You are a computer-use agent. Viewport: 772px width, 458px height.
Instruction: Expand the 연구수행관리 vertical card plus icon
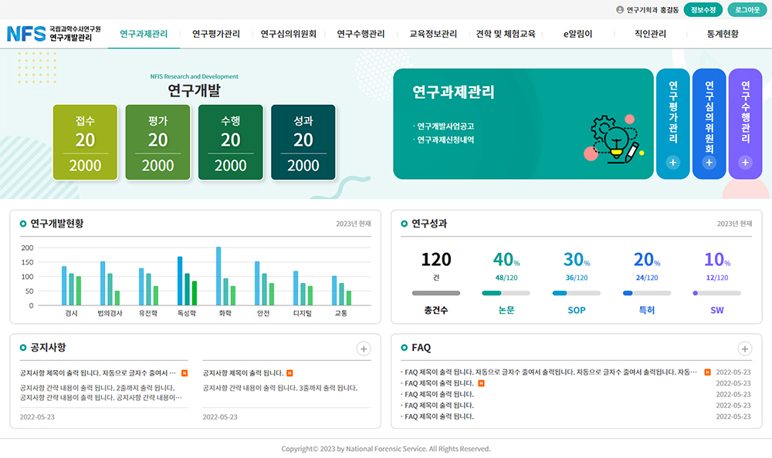click(x=746, y=163)
